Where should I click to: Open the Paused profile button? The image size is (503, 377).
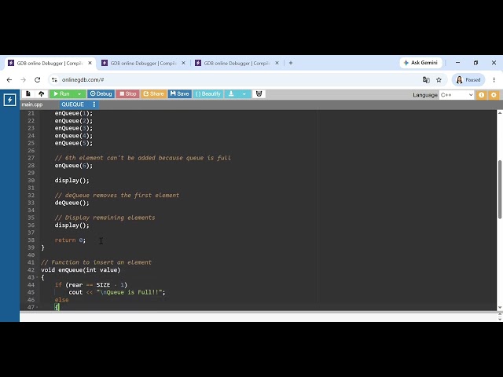[x=468, y=80]
